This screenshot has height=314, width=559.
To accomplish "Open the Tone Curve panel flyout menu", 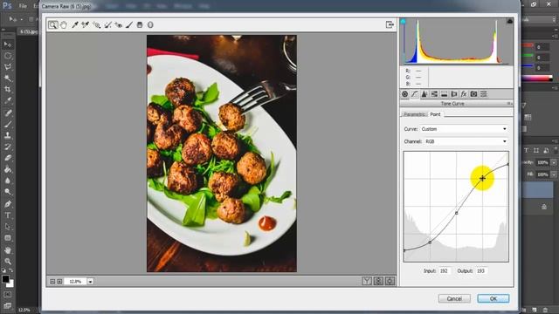I will (510, 104).
